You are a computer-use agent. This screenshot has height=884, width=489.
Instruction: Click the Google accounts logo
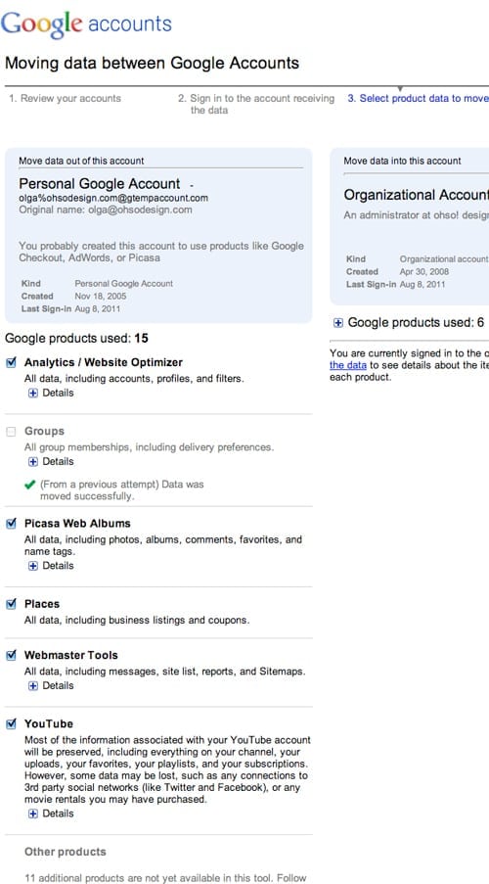pyautogui.click(x=86, y=24)
